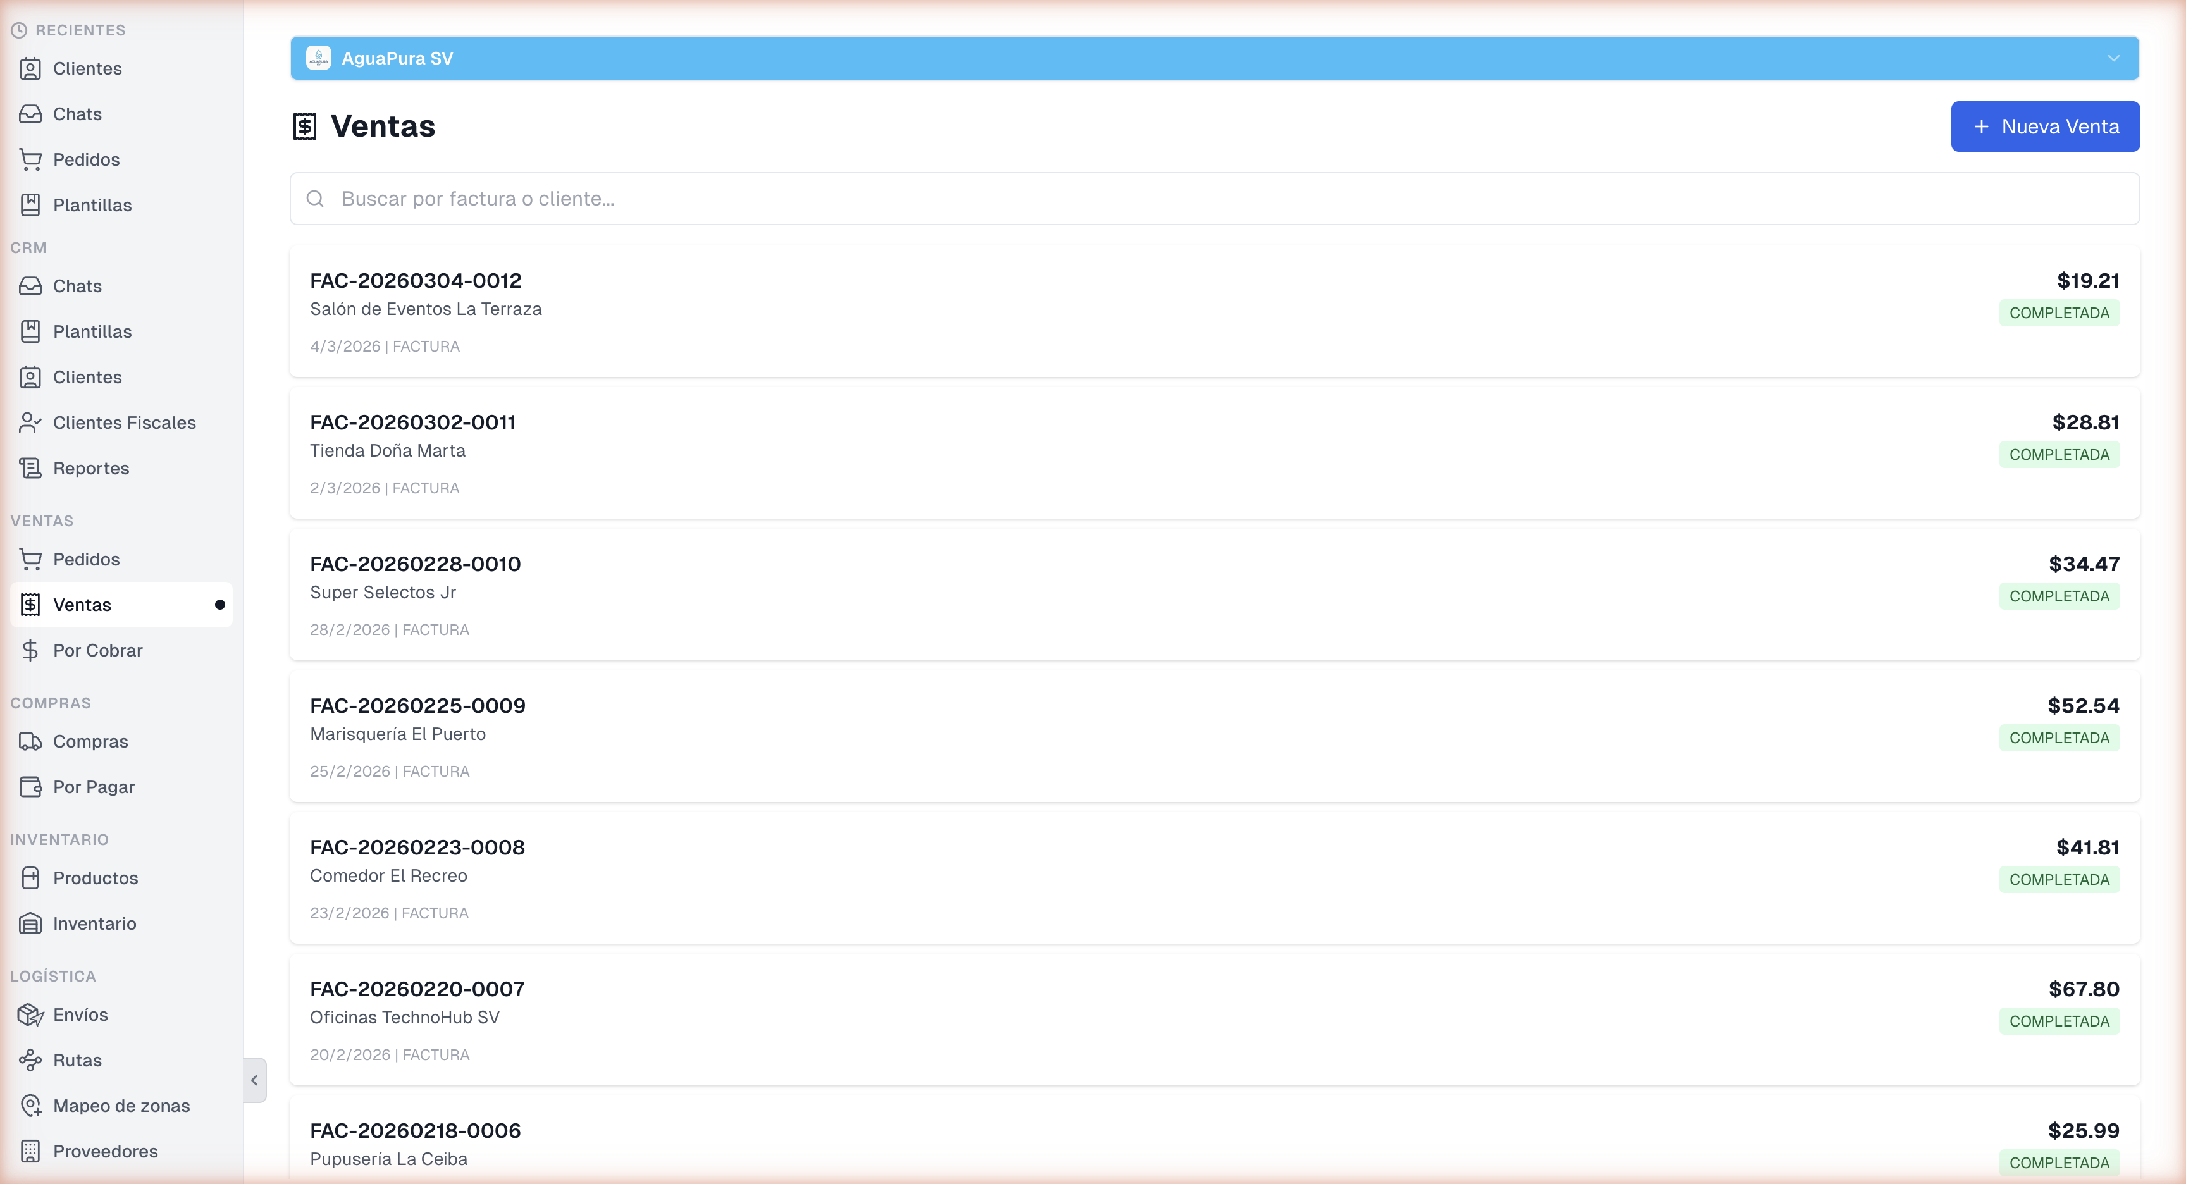Click the Productos sidebar icon
The image size is (2186, 1184).
click(30, 878)
